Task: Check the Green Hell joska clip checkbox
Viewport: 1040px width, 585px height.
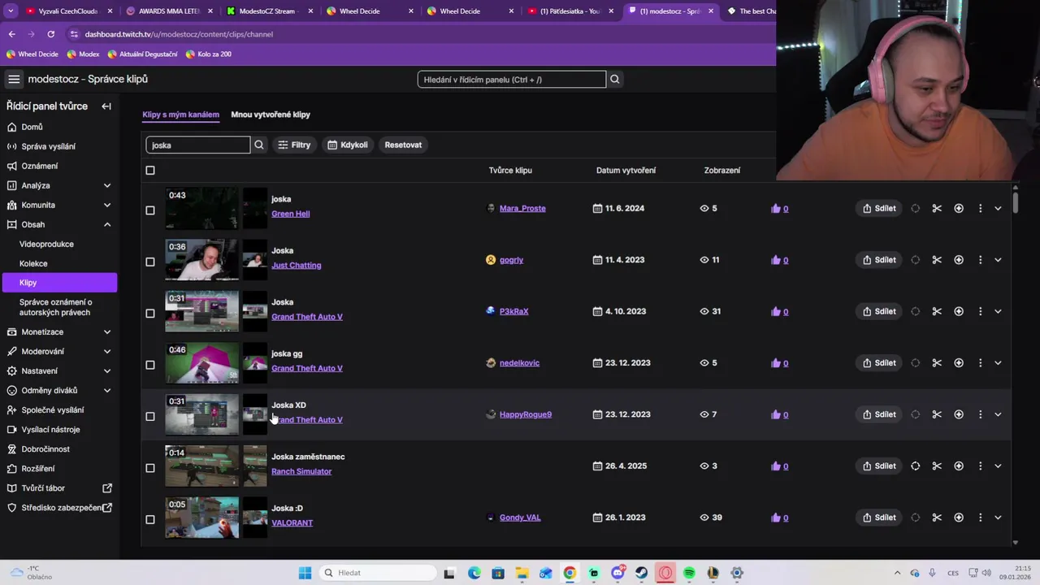Action: pos(149,210)
